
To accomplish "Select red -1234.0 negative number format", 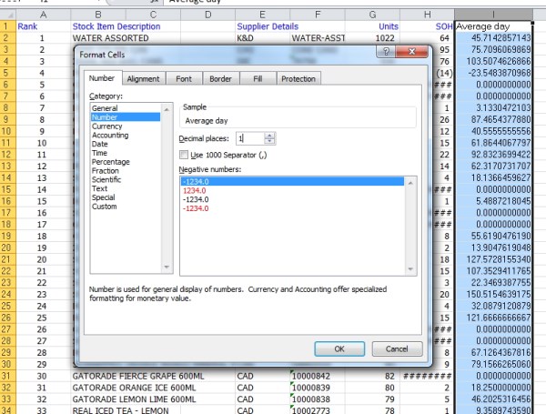I will (x=292, y=208).
